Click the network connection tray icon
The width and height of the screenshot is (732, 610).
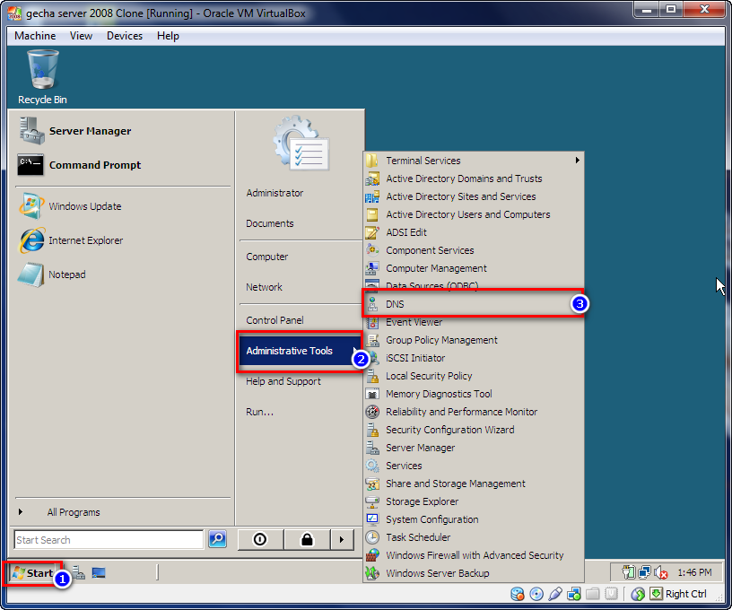(645, 572)
